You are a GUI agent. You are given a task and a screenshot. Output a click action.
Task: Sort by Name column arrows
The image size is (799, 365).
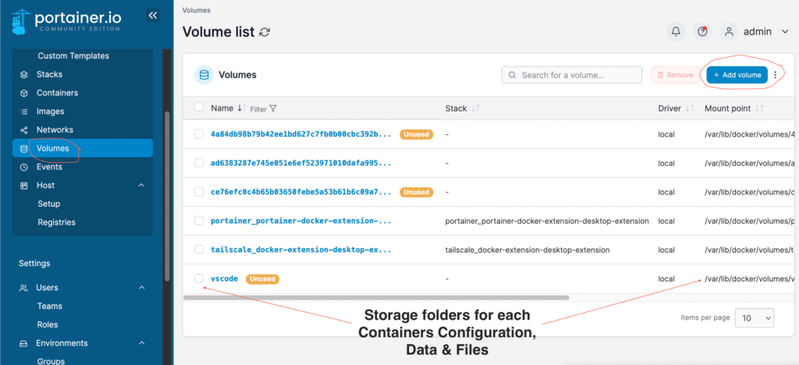pos(242,108)
